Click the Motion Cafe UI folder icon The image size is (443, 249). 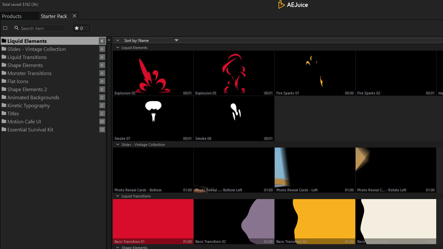coord(4,121)
